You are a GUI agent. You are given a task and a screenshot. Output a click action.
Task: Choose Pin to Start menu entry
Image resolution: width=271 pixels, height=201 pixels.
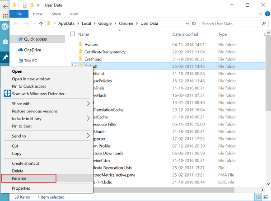[x=22, y=126]
